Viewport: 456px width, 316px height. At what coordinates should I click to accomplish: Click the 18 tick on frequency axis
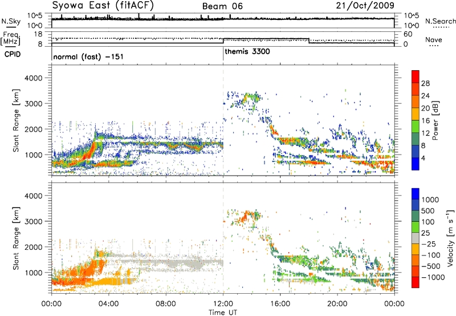click(38, 34)
